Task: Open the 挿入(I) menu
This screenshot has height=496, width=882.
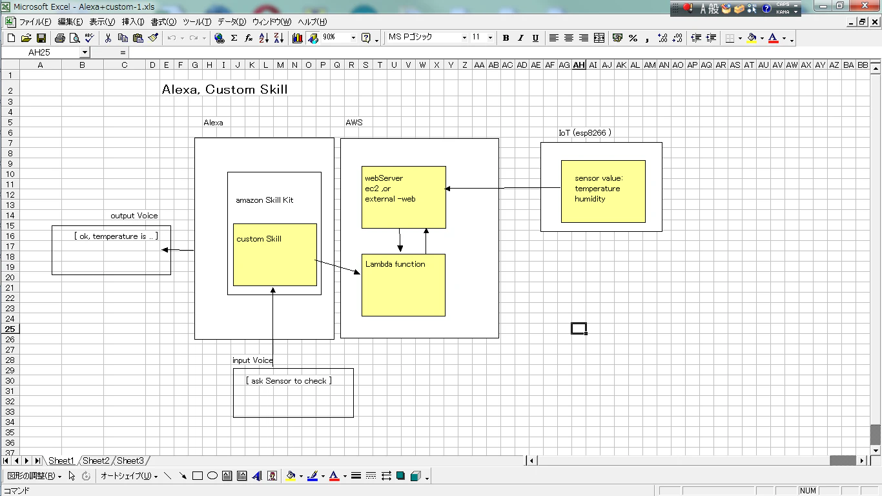Action: click(x=133, y=22)
